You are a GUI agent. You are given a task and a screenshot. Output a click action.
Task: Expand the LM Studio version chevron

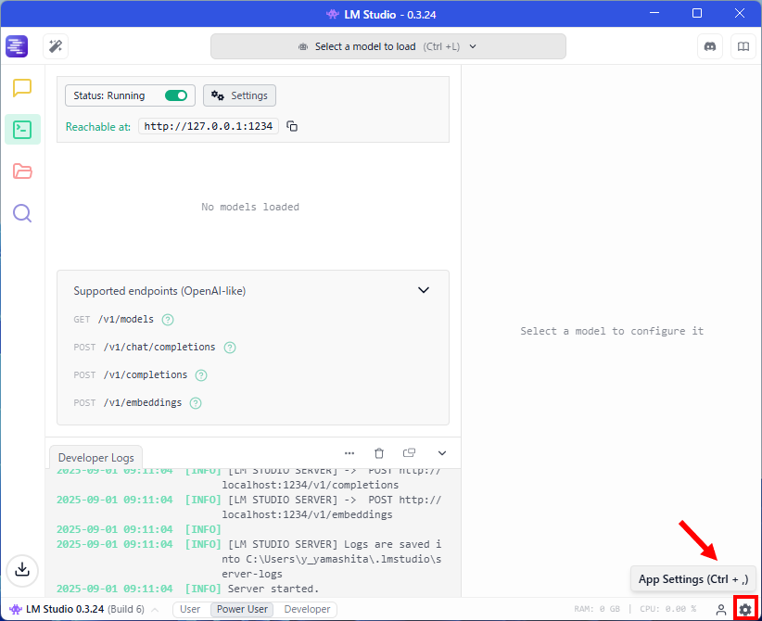(155, 609)
